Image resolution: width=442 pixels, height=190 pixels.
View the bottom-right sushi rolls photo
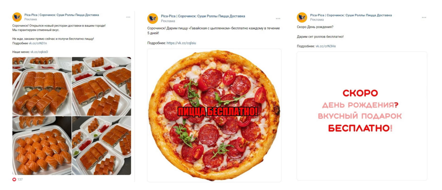pyautogui.click(x=102, y=146)
